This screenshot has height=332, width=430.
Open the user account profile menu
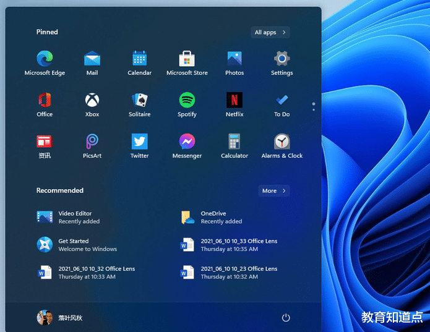(60, 318)
